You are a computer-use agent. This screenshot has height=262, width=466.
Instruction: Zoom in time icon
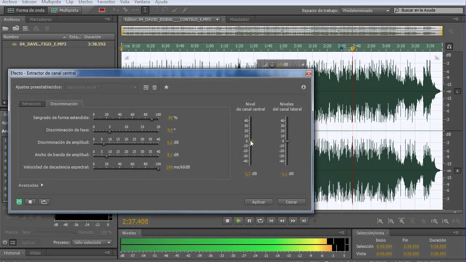(402, 221)
